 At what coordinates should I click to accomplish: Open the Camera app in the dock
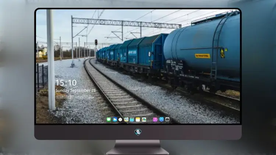tap(167, 119)
